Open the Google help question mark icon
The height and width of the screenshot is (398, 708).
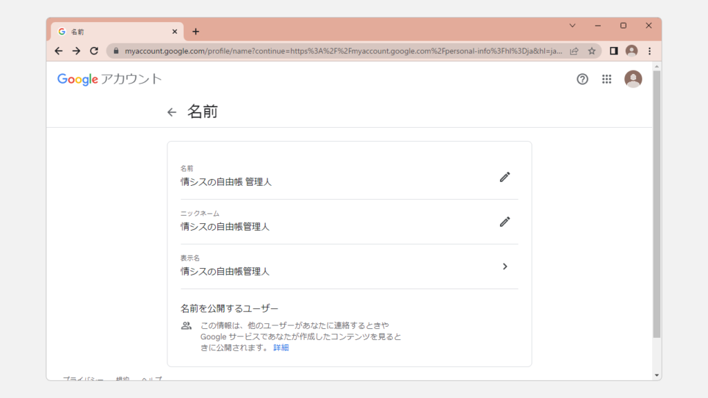coord(582,79)
